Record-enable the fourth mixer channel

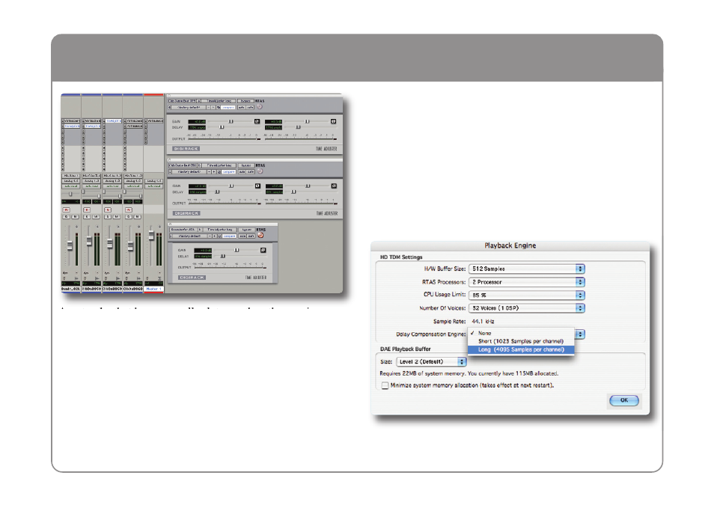[129, 209]
